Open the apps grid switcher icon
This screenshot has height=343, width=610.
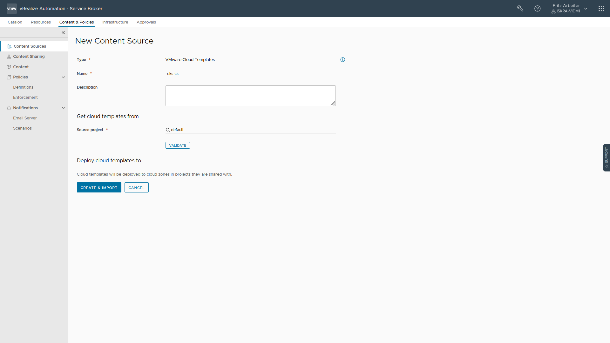tap(601, 9)
